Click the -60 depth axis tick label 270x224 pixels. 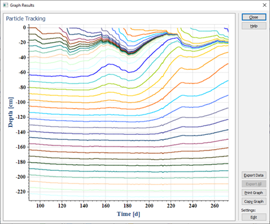pos(22,72)
